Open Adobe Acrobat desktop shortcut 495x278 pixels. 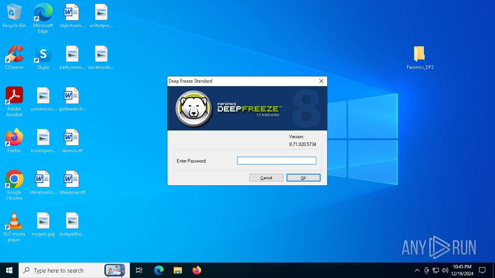click(14, 102)
